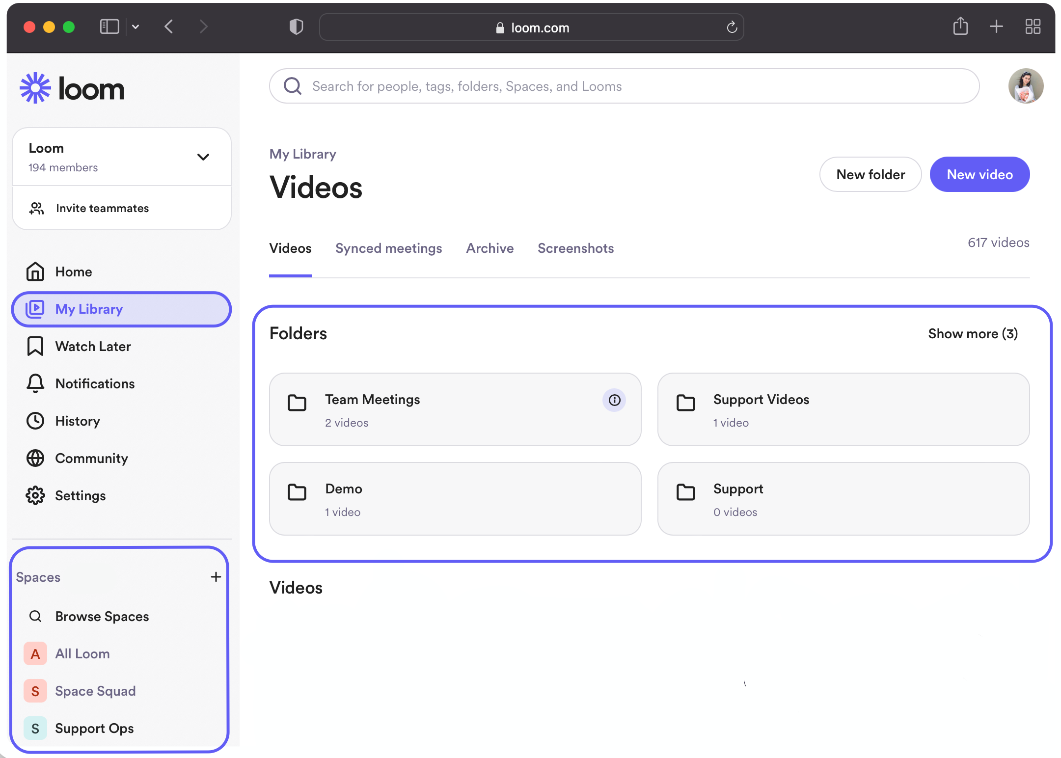1061x758 pixels.
Task: Click the New folder button
Action: tap(870, 174)
